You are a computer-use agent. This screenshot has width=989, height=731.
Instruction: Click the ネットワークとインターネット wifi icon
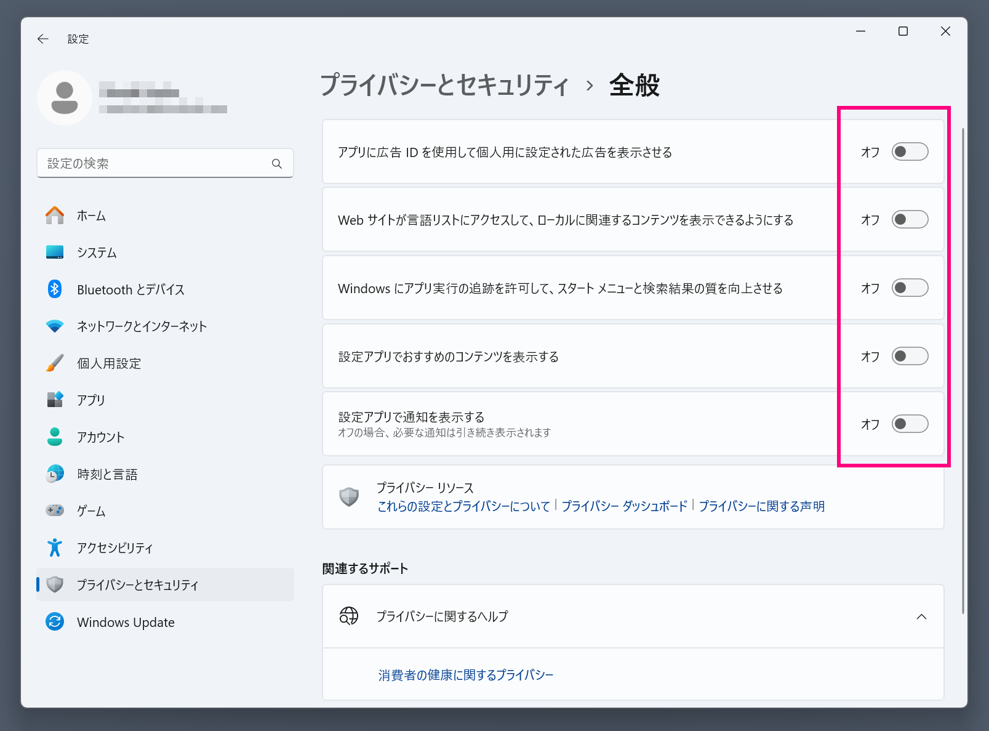pyautogui.click(x=55, y=326)
